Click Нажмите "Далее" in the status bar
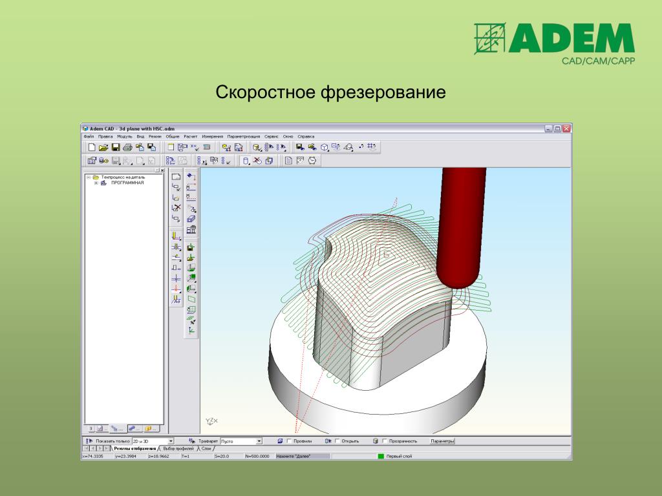 pos(294,454)
